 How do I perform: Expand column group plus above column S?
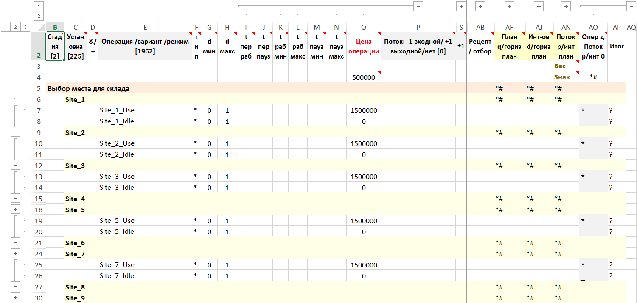click(x=461, y=6)
